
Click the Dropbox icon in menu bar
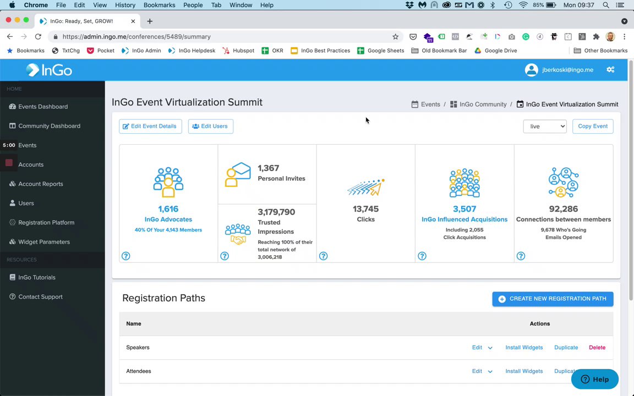click(x=409, y=5)
